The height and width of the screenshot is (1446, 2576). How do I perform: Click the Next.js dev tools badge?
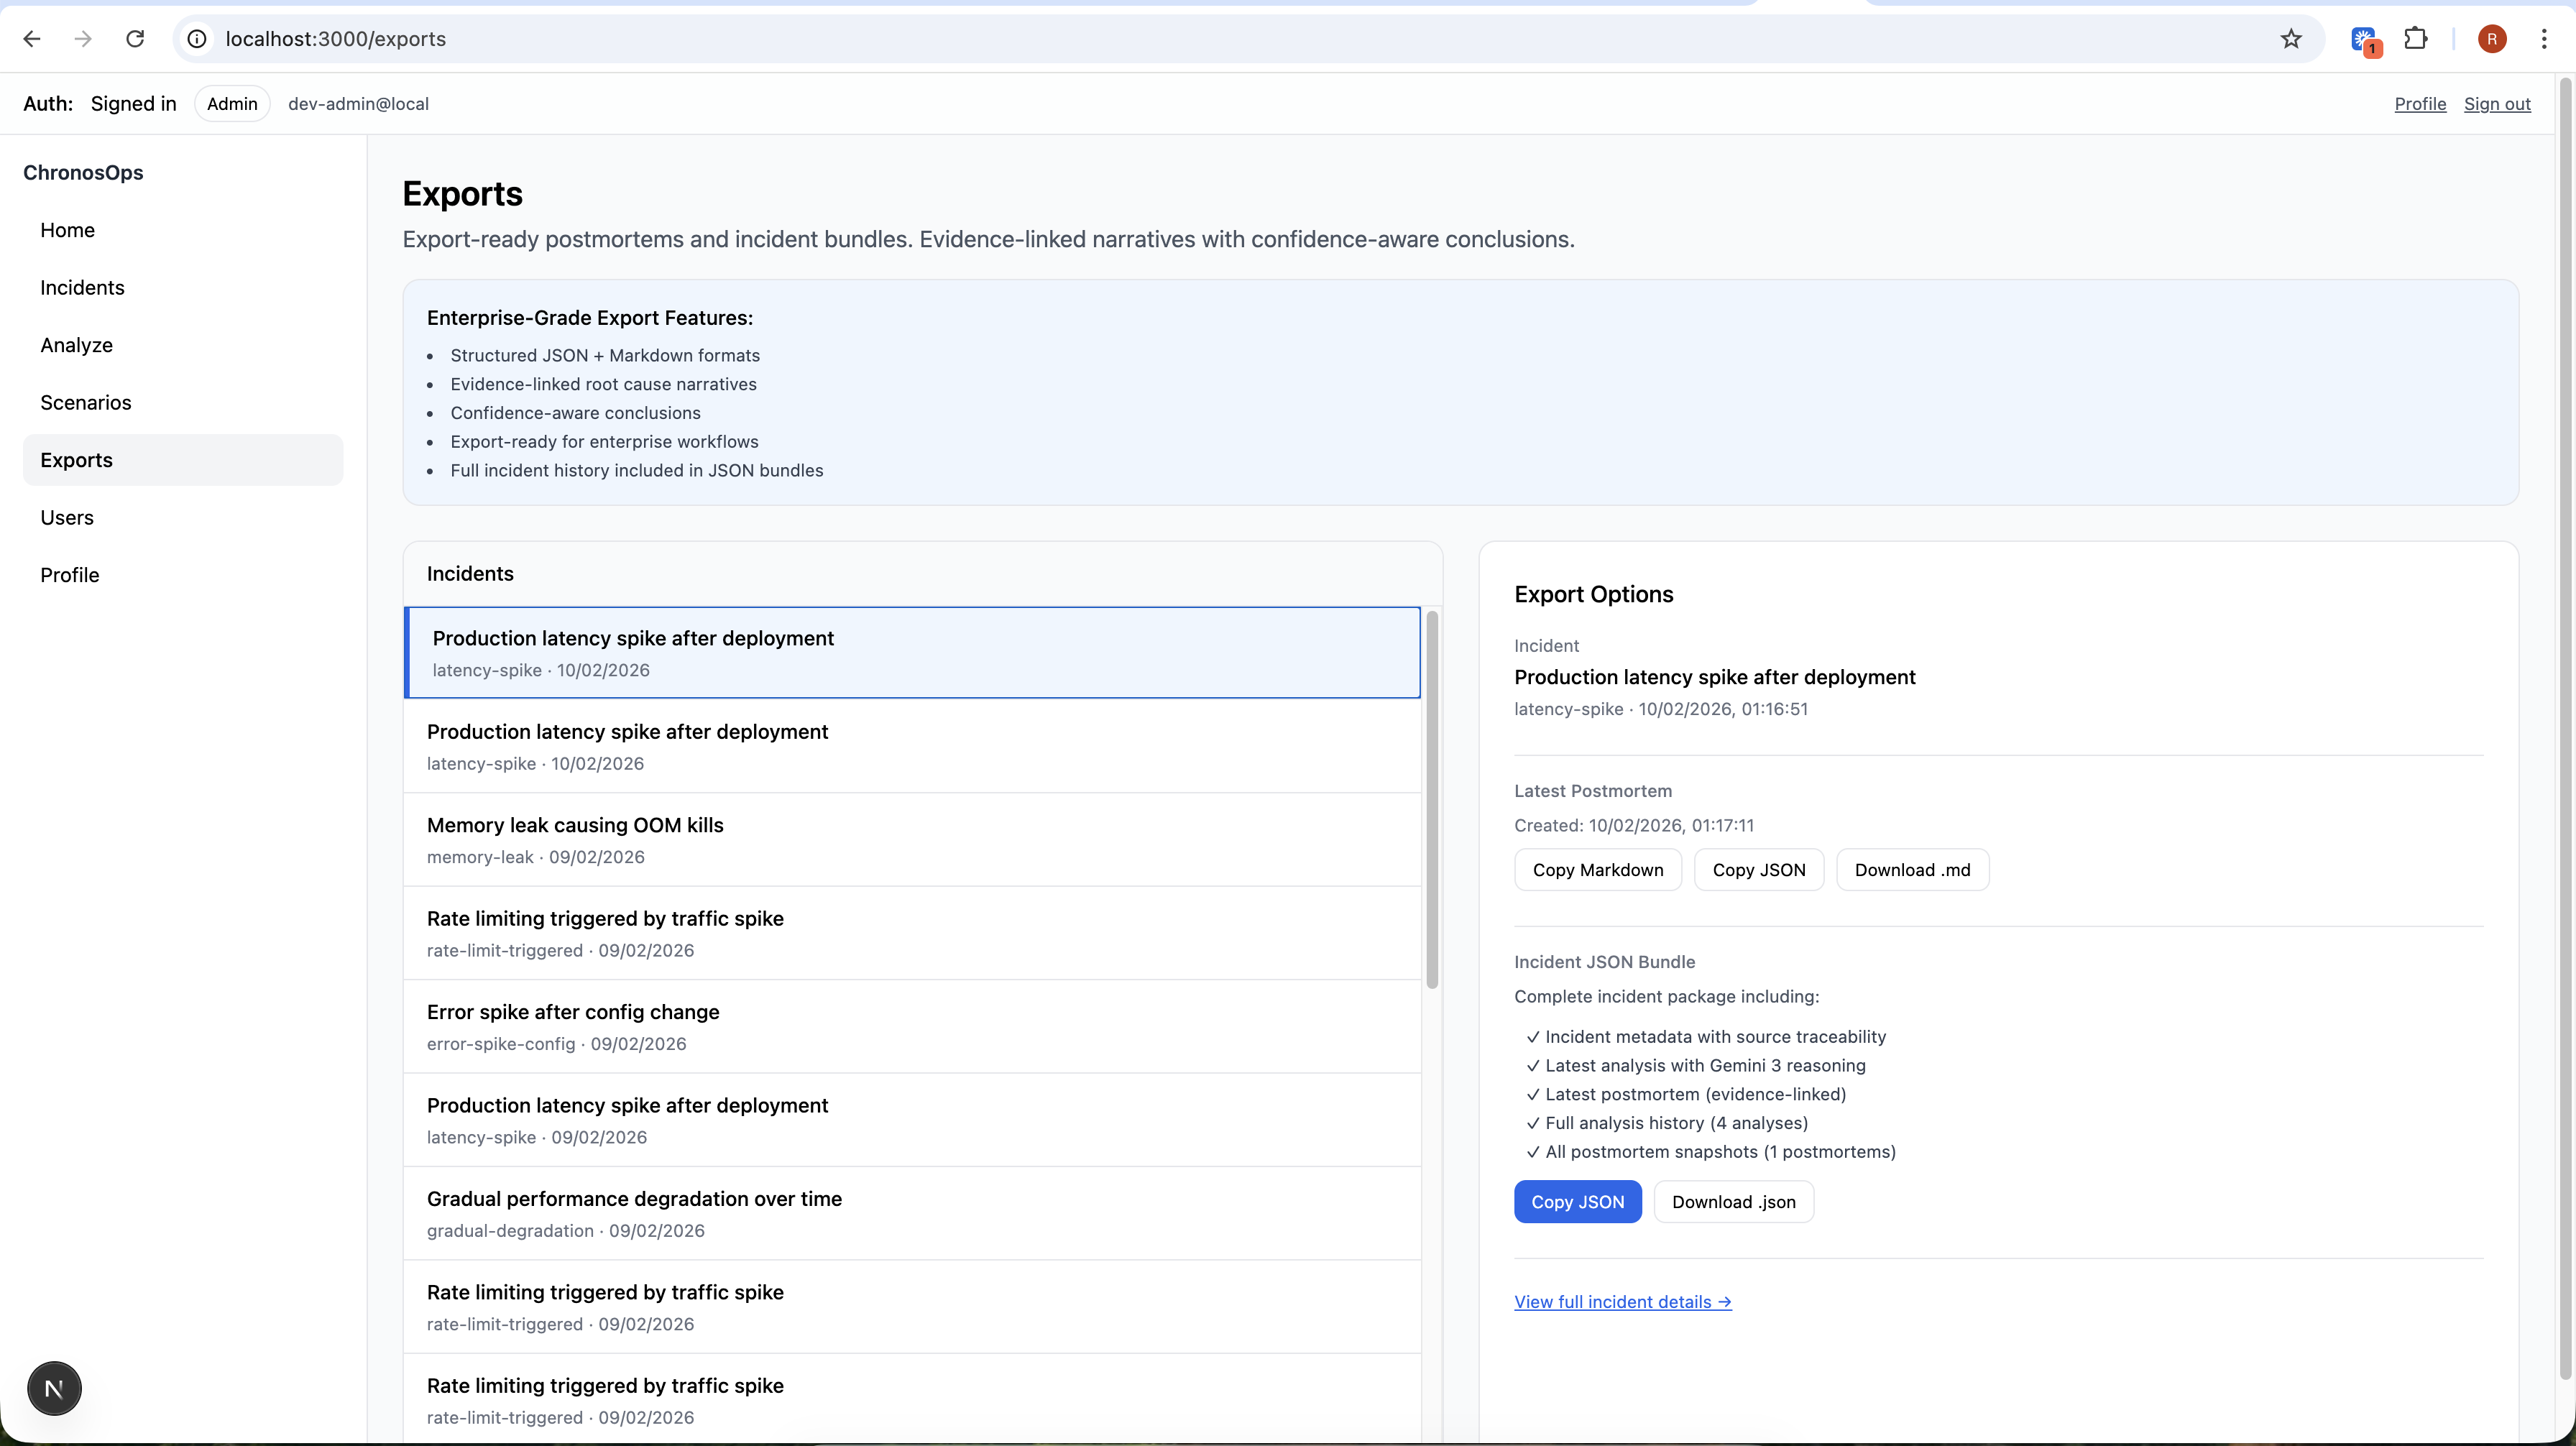[54, 1388]
